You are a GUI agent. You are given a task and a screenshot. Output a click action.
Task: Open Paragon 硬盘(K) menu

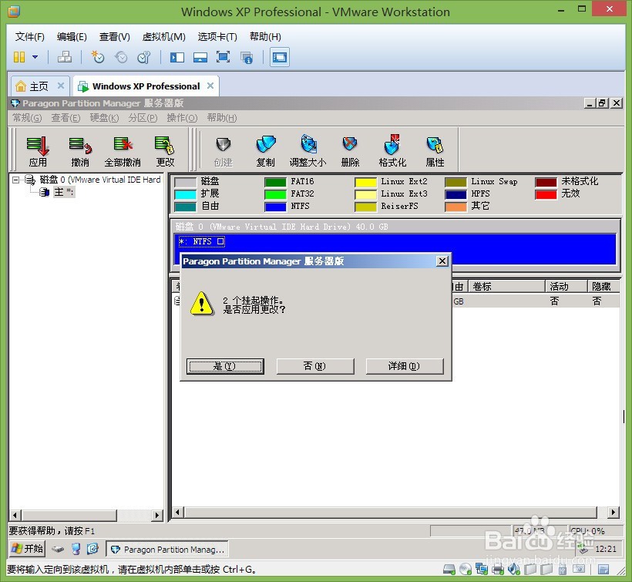pyautogui.click(x=104, y=118)
